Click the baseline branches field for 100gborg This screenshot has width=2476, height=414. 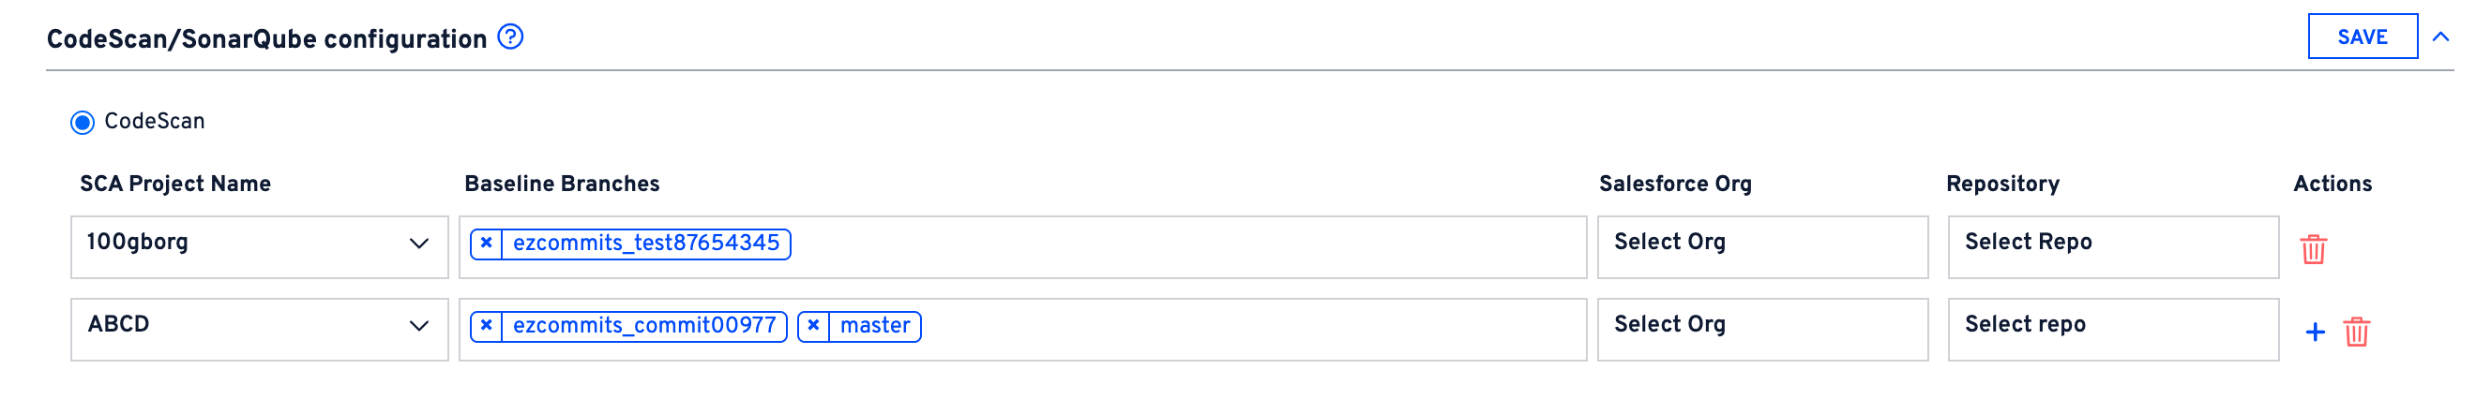1183,246
